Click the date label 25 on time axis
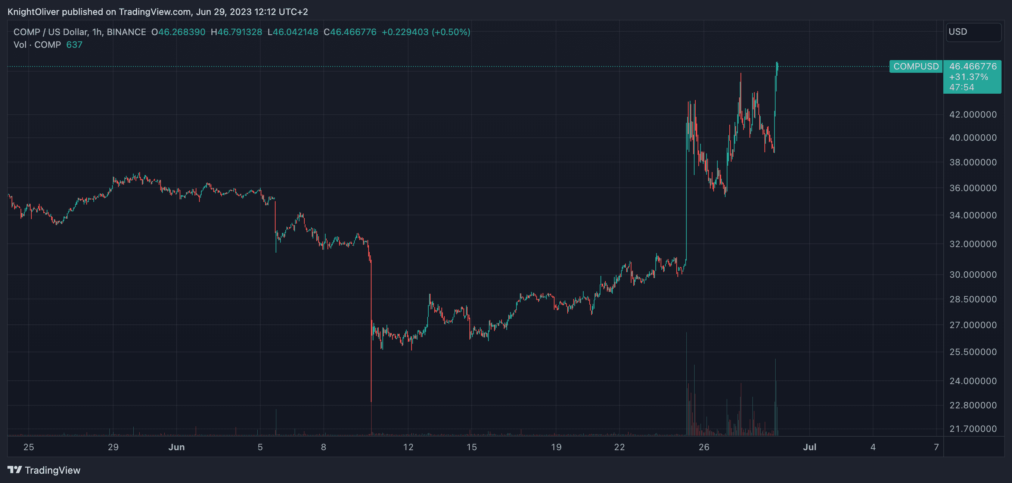 (x=29, y=447)
